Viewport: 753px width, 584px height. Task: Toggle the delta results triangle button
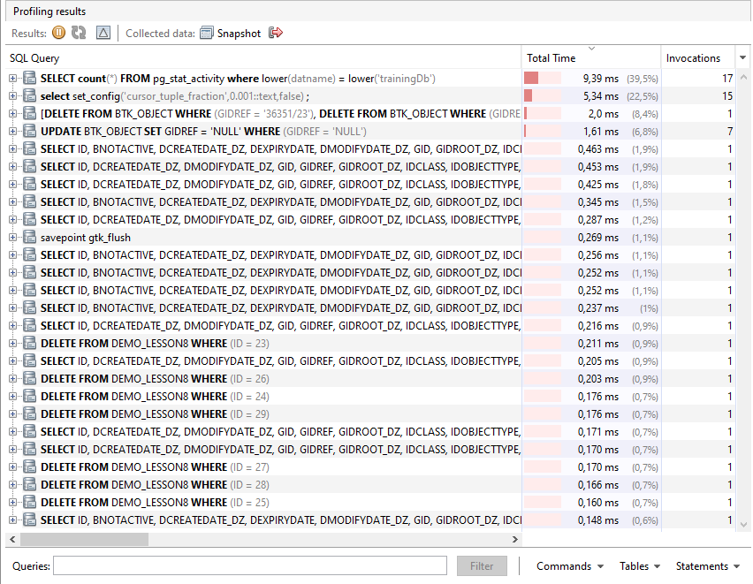[103, 33]
